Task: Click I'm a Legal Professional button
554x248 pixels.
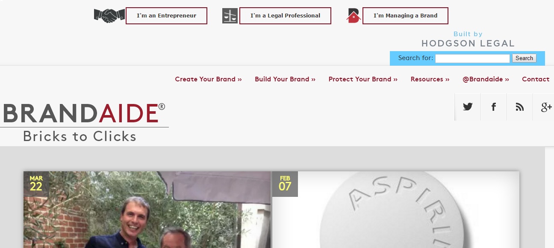Action: [x=285, y=16]
